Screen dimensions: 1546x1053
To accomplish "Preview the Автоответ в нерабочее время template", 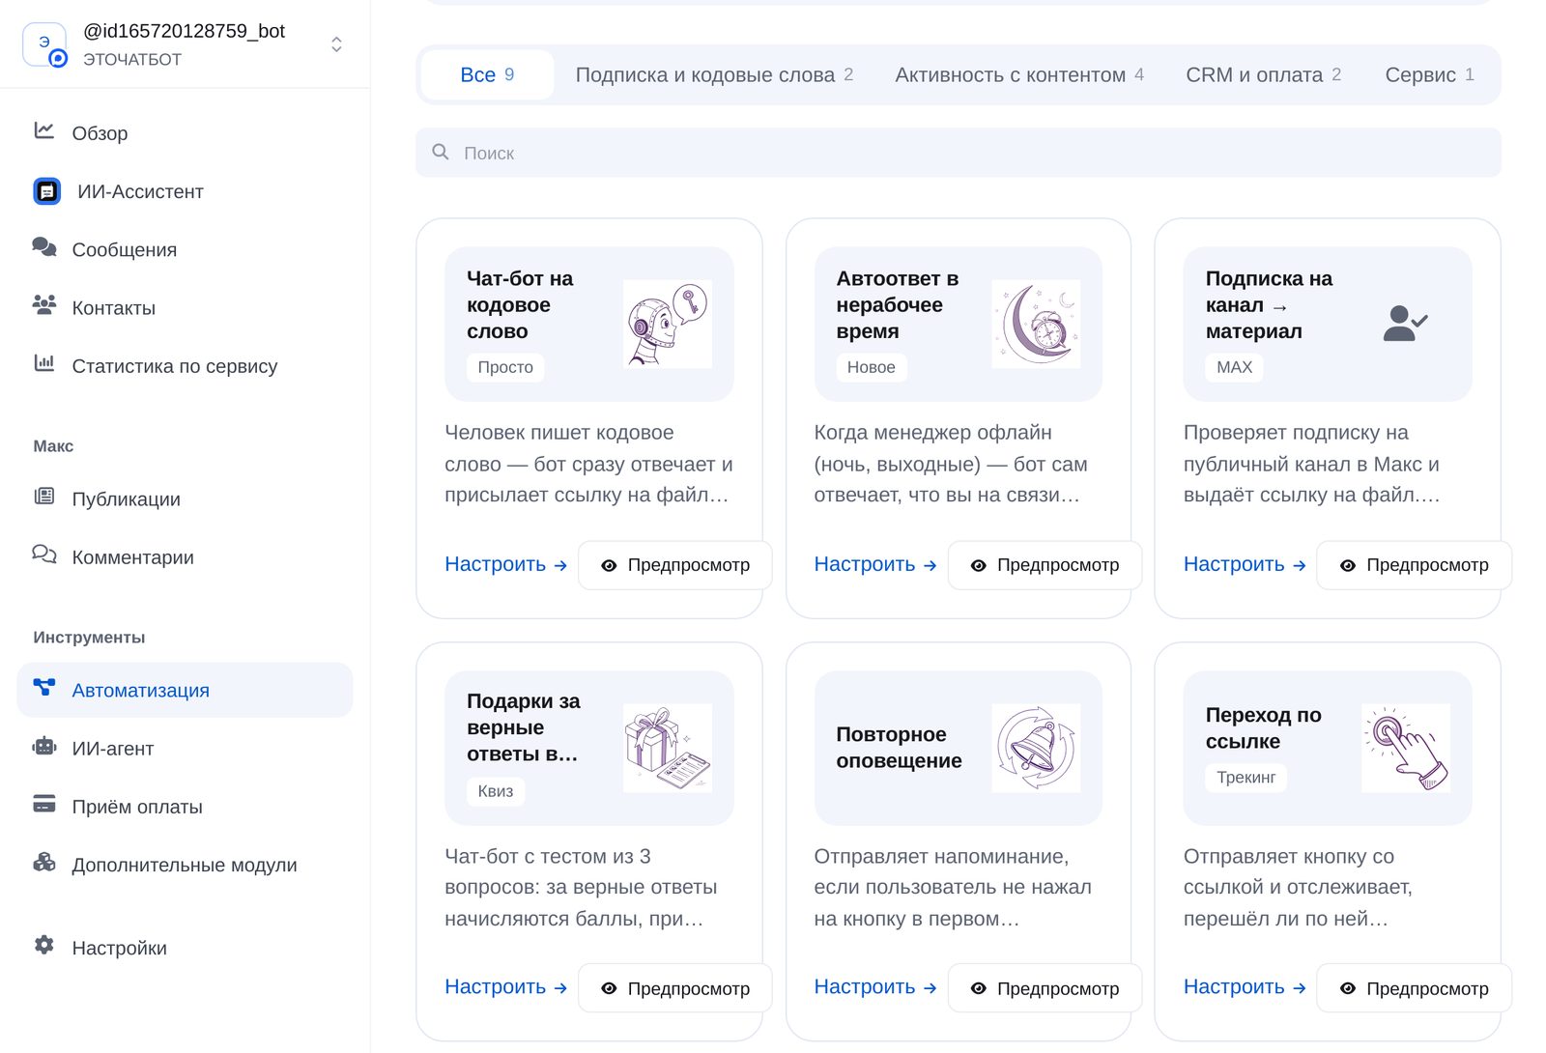I will pyautogui.click(x=1045, y=565).
